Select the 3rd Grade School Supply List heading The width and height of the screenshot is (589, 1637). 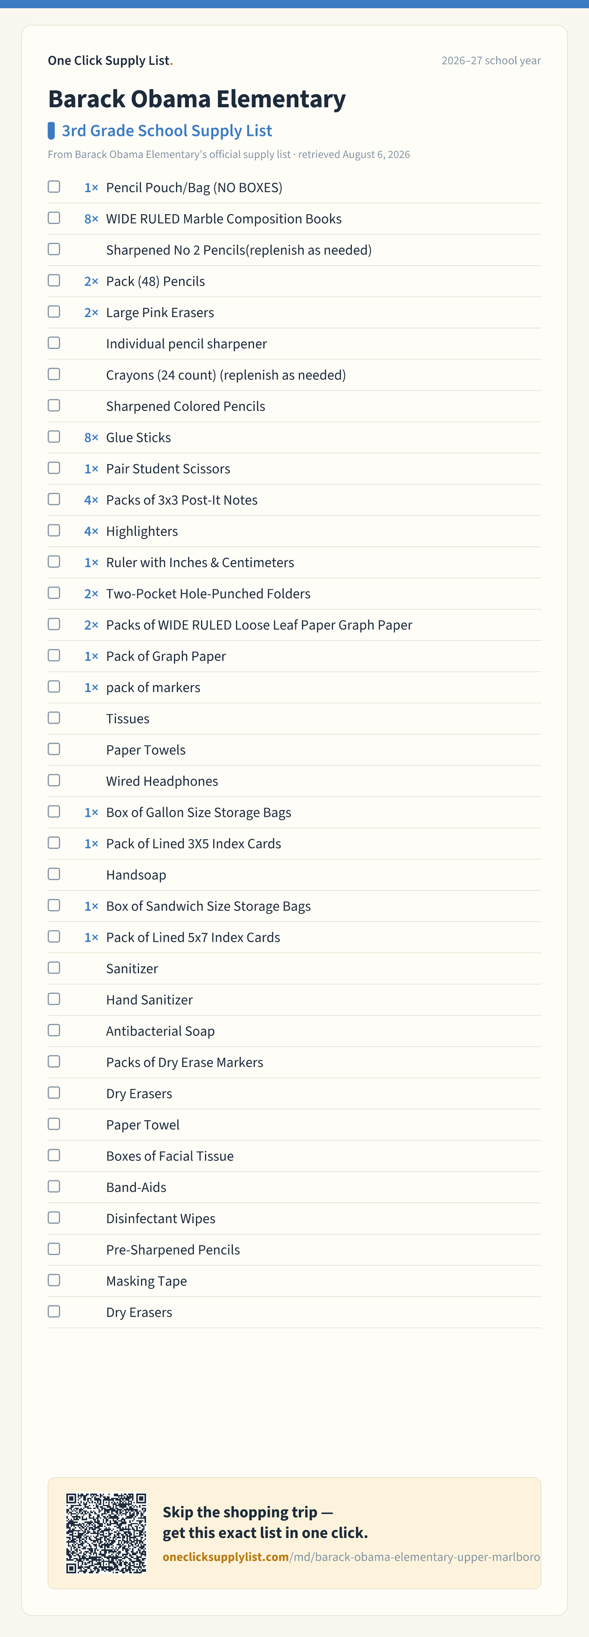(167, 131)
